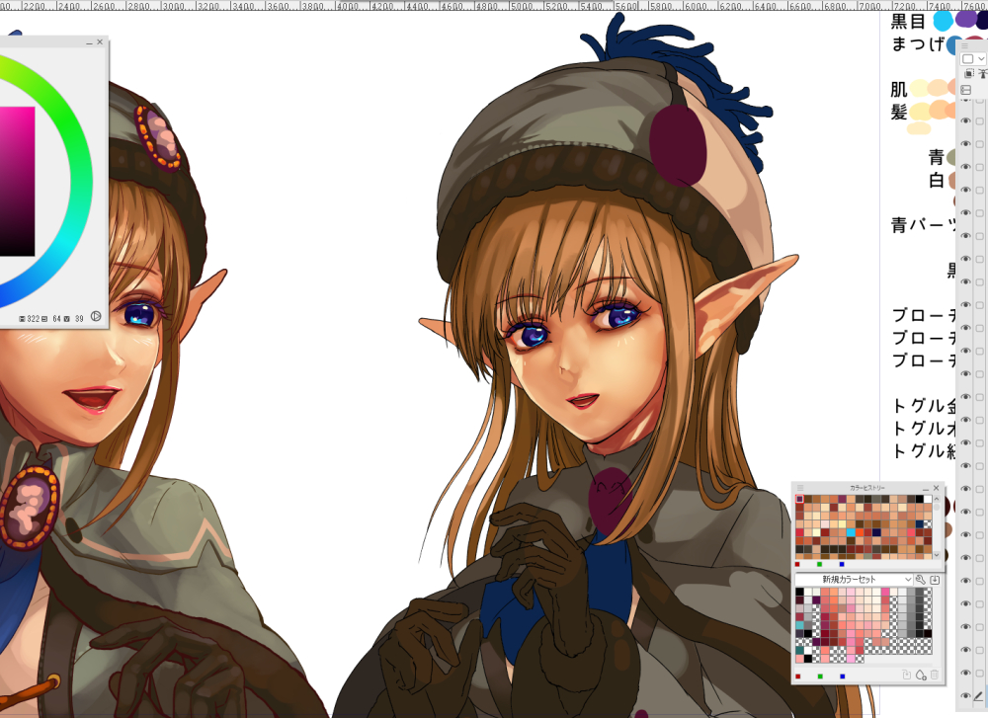The image size is (988, 718).
Task: Click the S saturation icon beside value 64
Action: 44,319
